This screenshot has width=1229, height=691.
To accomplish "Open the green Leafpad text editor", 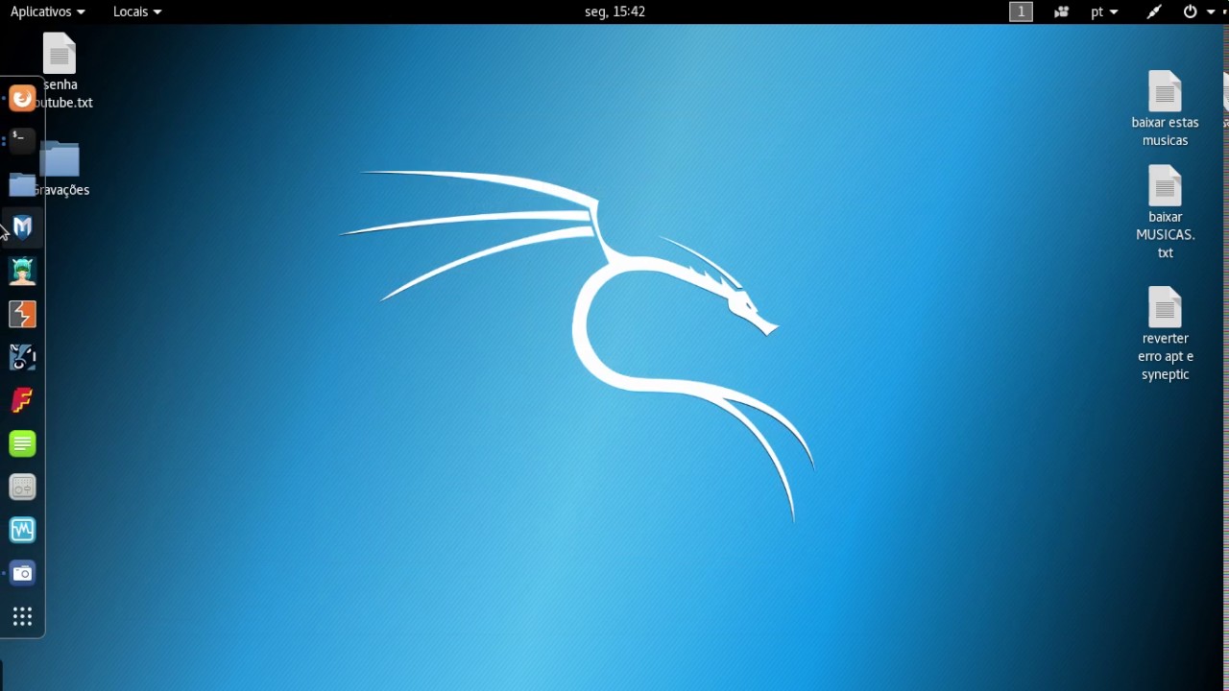I will [22, 443].
